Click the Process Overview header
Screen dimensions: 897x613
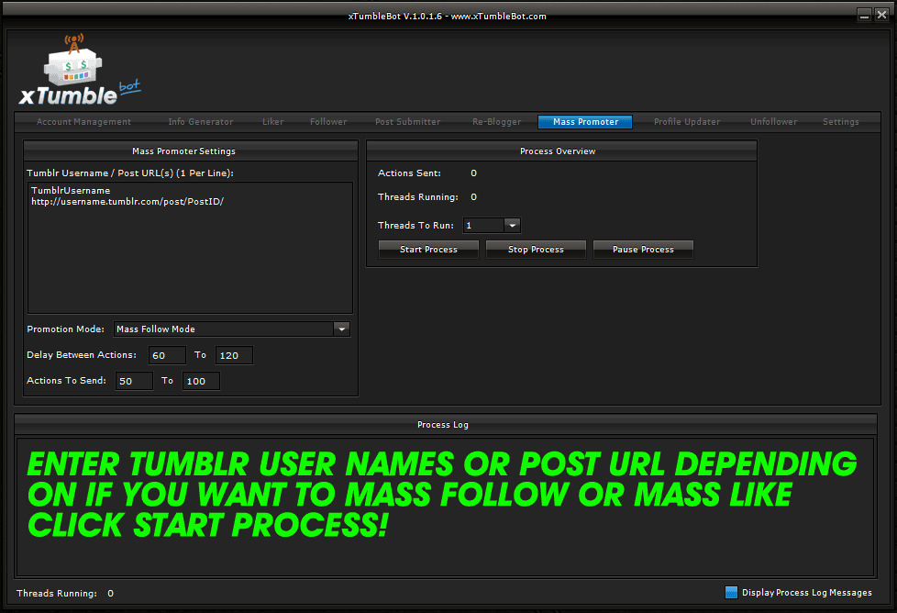[561, 151]
